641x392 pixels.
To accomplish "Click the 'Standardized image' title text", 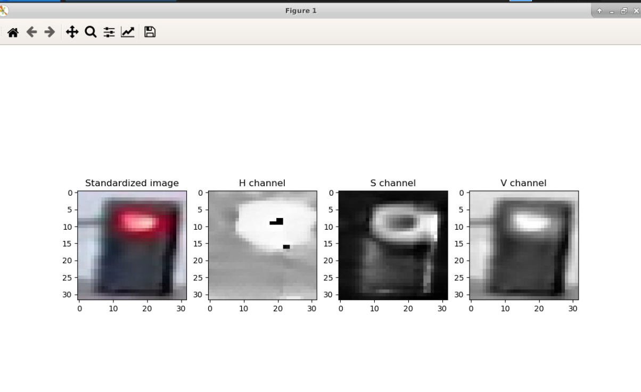I will pyautogui.click(x=132, y=184).
